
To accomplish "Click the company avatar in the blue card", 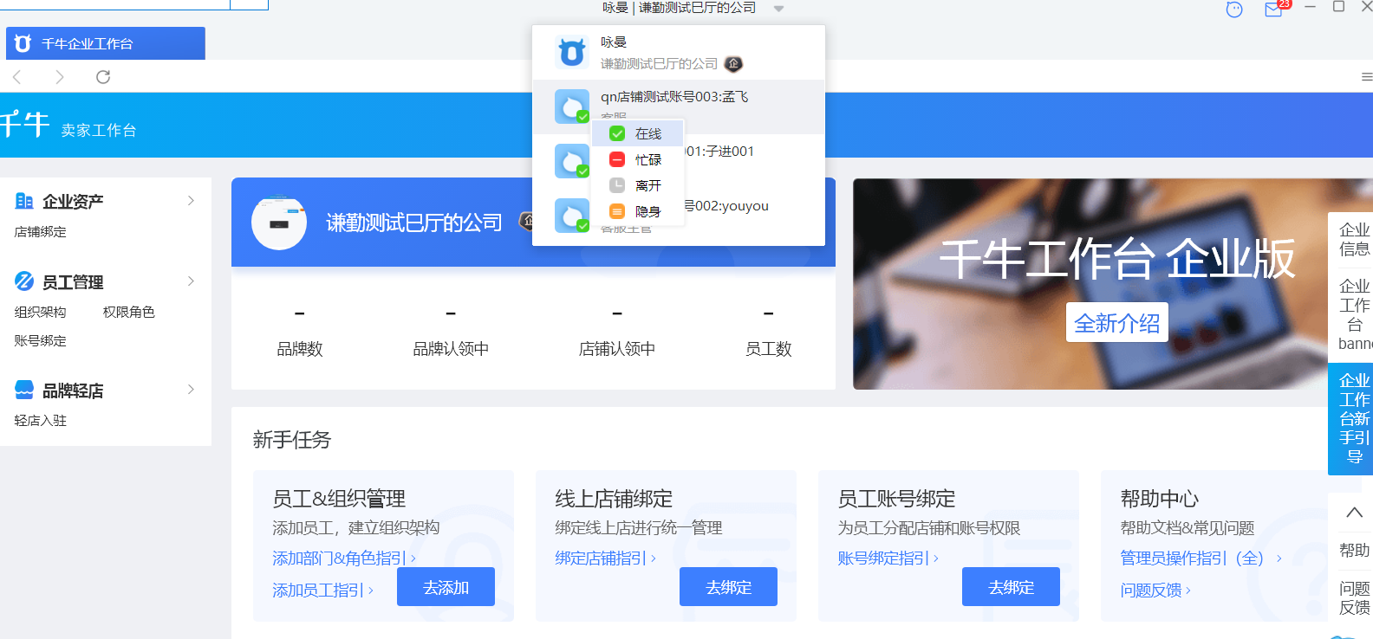I will 279,223.
